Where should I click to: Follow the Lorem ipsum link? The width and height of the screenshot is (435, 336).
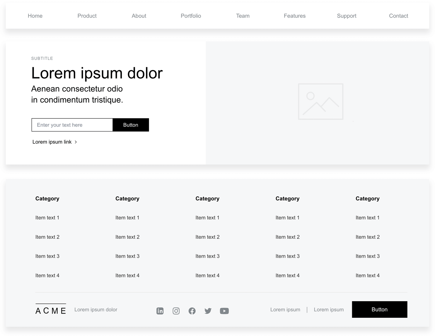tap(52, 142)
